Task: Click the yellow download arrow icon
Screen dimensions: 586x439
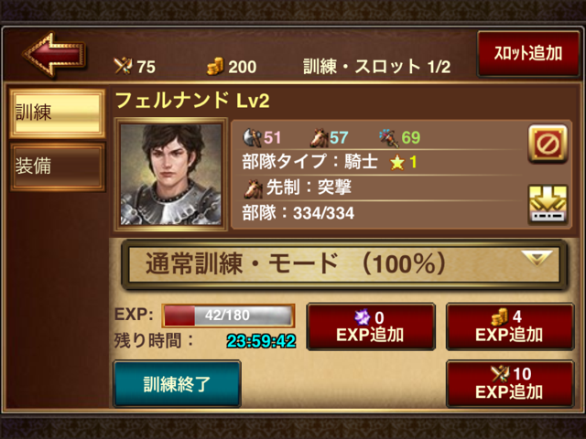Action: click(x=548, y=205)
